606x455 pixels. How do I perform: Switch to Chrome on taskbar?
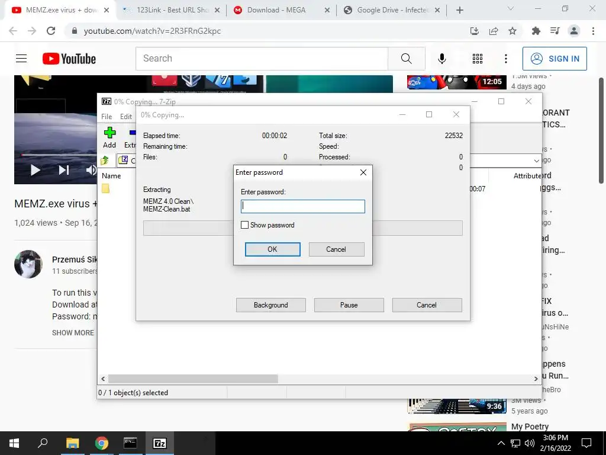[x=102, y=443]
